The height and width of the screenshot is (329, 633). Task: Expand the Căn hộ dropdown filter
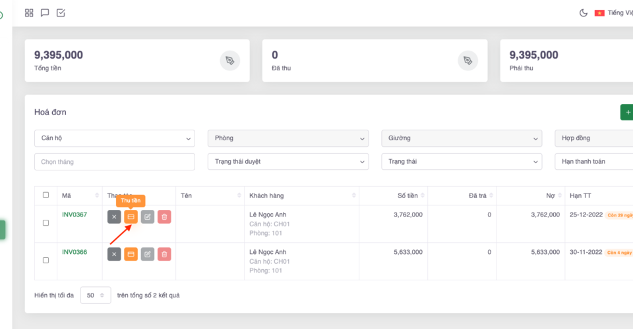point(114,138)
